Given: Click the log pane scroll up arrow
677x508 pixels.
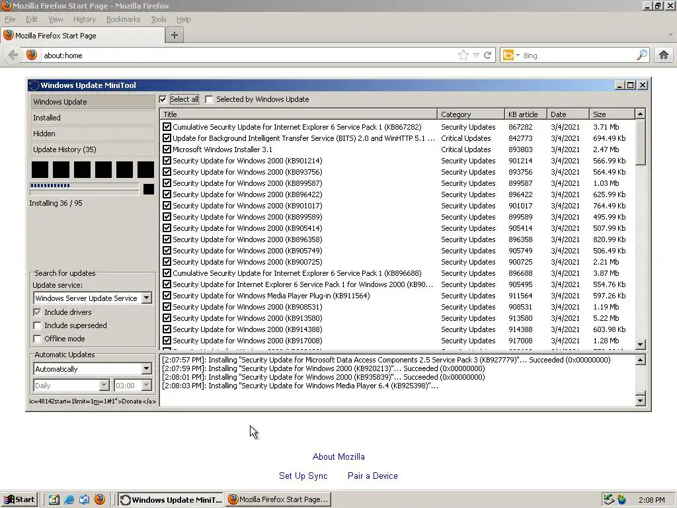Looking at the screenshot, I should coord(640,359).
